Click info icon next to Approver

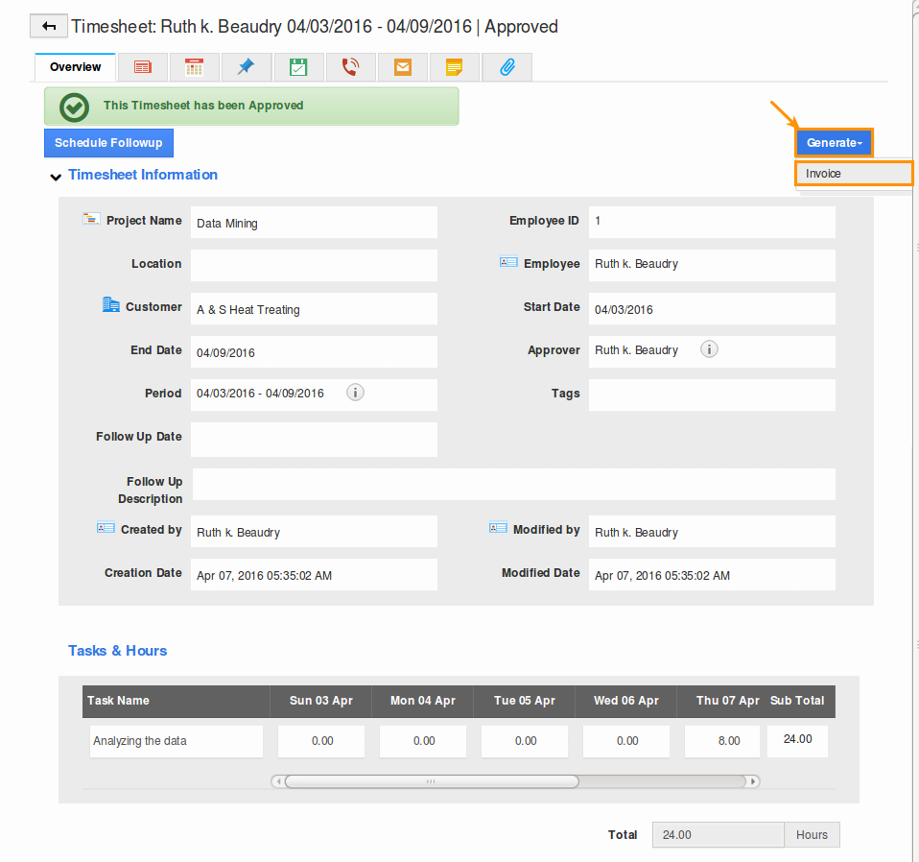click(x=709, y=349)
